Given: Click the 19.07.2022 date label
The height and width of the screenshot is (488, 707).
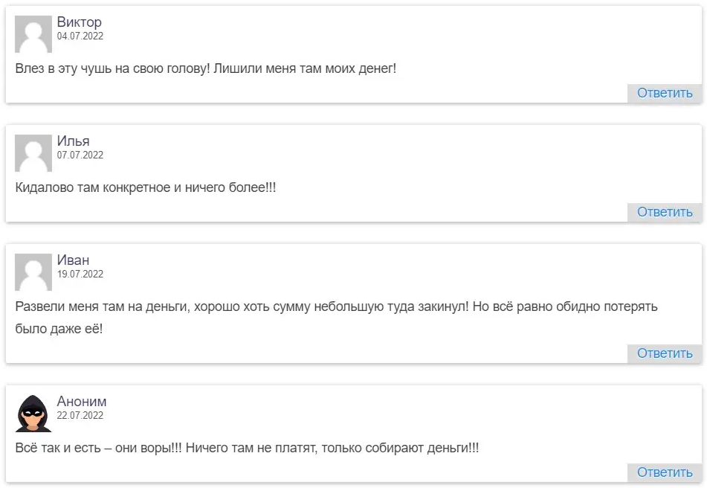Looking at the screenshot, I should tap(80, 274).
